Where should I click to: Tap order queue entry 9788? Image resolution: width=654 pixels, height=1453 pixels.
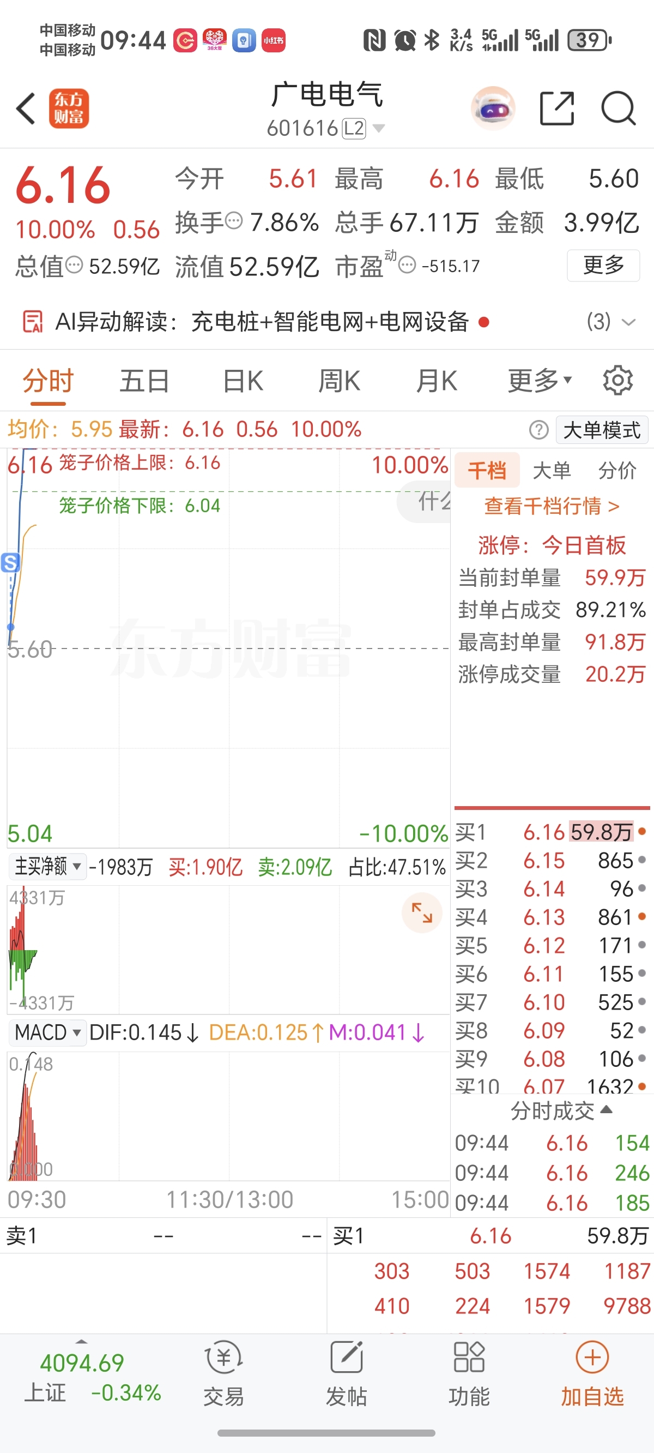point(627,1306)
